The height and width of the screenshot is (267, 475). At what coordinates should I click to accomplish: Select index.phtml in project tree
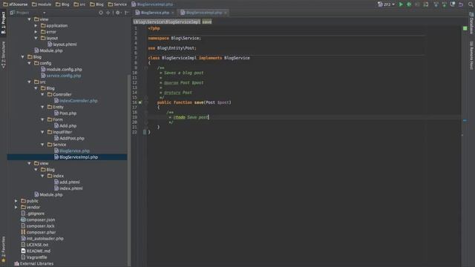(x=71, y=188)
